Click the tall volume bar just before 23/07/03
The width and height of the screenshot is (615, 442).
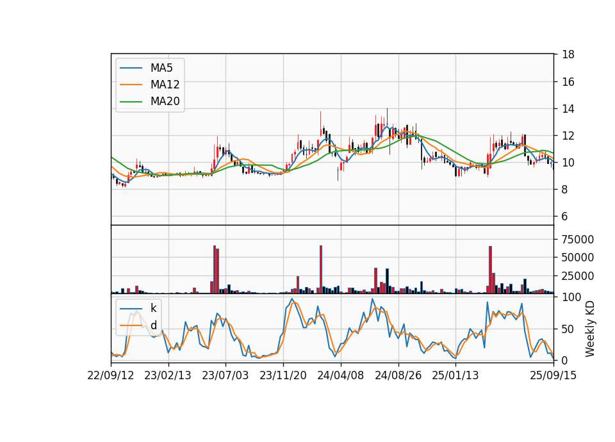pos(215,270)
